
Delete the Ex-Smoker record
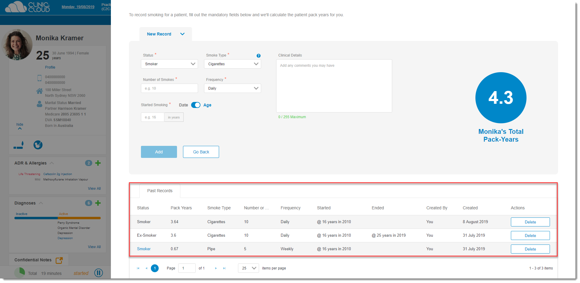(530, 235)
